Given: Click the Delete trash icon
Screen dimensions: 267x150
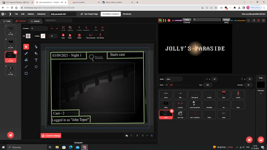Looking at the screenshot, I should pos(79,36).
